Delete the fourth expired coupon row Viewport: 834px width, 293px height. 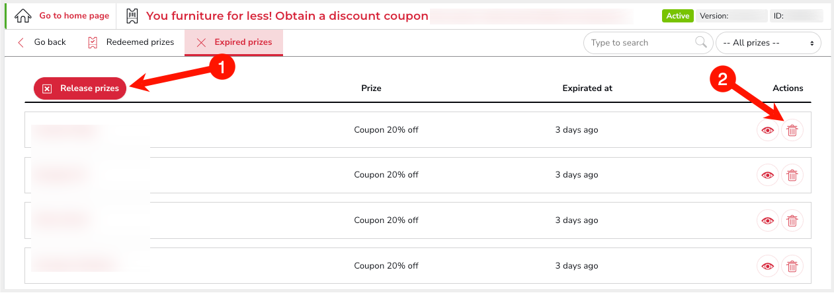(x=792, y=266)
